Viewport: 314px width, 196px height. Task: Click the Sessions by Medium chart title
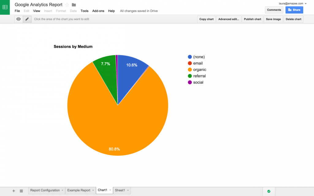(73, 47)
